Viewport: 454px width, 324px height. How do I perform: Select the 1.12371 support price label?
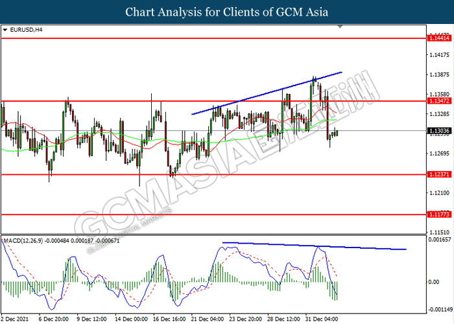439,174
